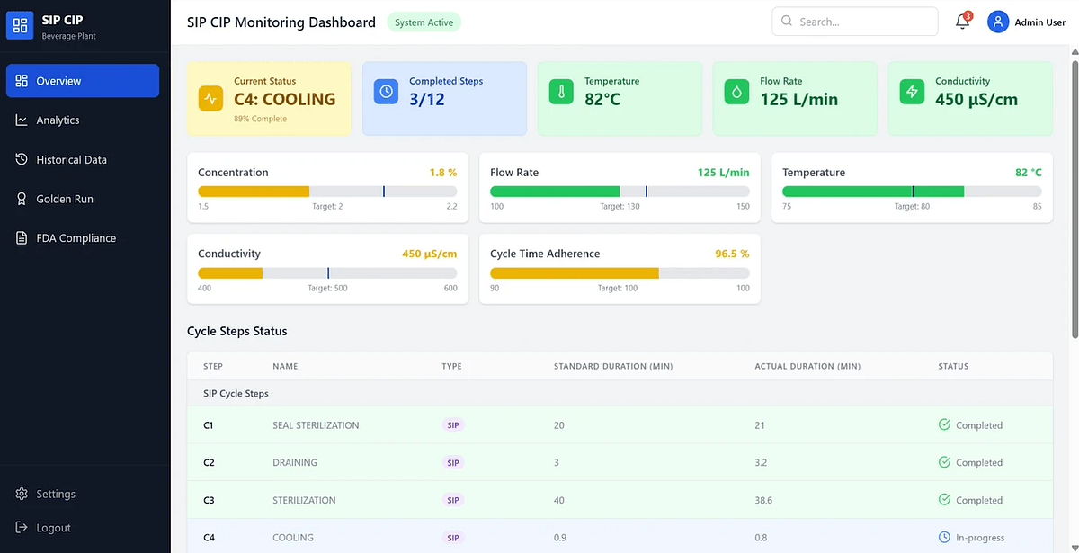Click the pulse icon on Current Status card
The height and width of the screenshot is (553, 1079).
point(210,99)
